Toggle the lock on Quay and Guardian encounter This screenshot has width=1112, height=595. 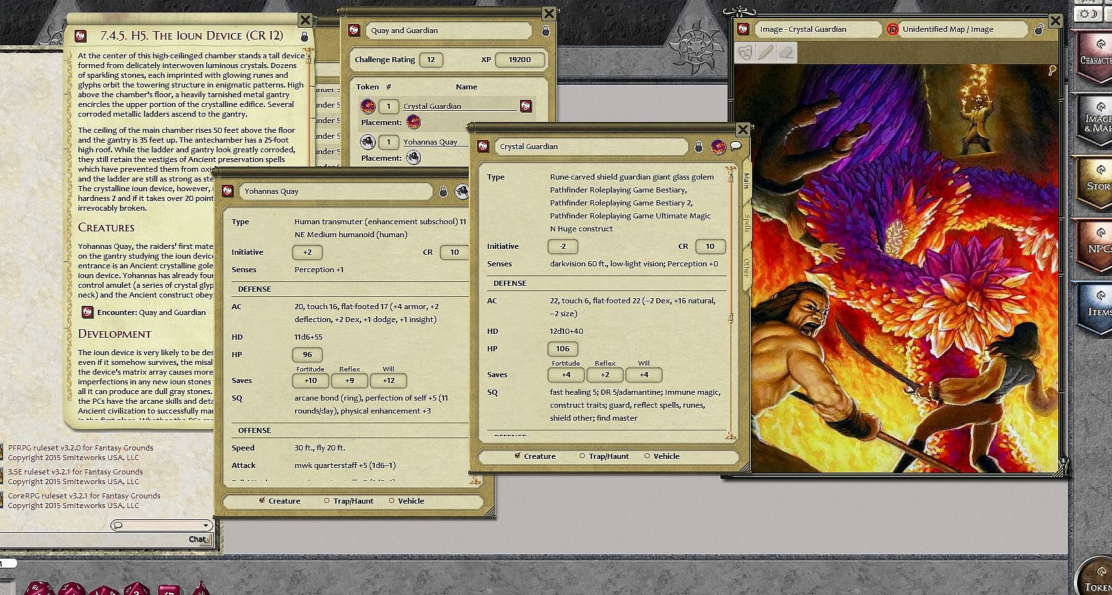[x=546, y=30]
